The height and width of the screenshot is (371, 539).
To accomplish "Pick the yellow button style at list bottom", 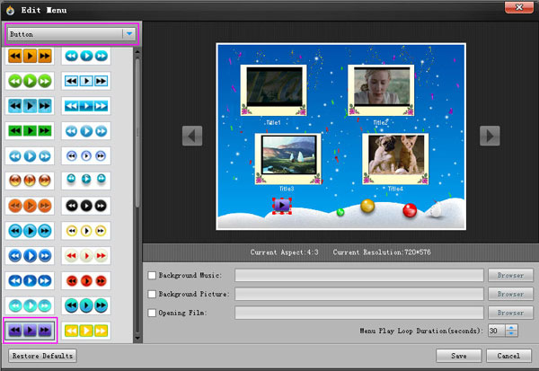I will [85, 331].
